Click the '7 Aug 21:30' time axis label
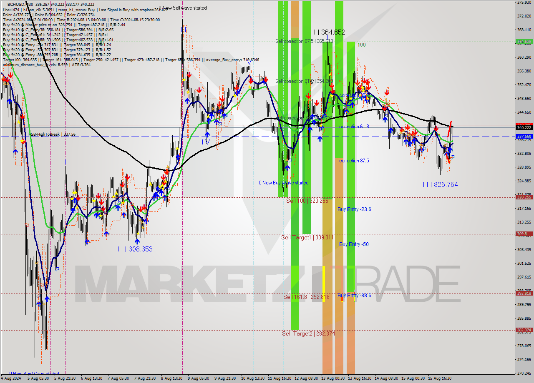534x383 pixels. [x=145, y=378]
